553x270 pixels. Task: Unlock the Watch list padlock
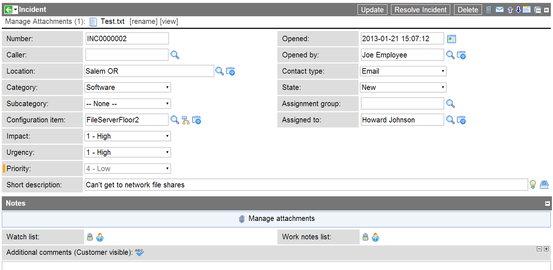pyautogui.click(x=90, y=237)
